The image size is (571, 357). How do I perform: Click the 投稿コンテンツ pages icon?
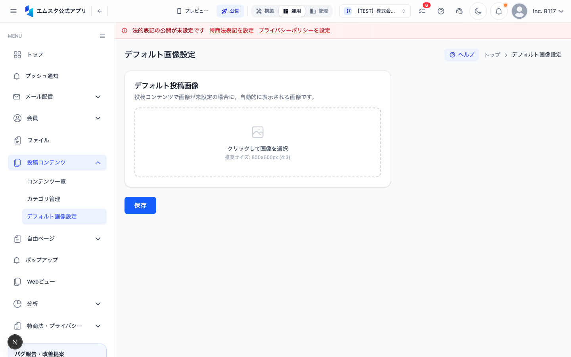17,163
